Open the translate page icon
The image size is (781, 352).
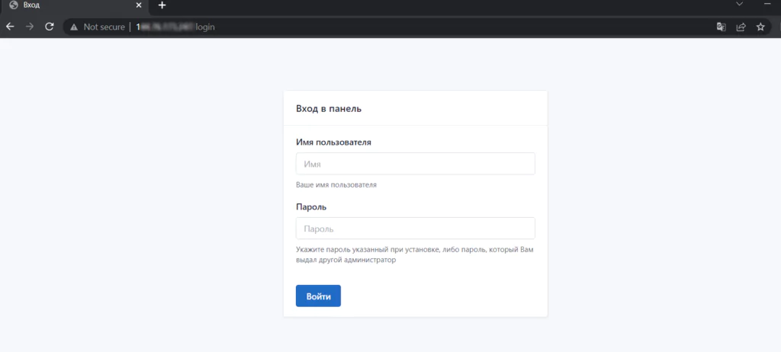click(721, 27)
